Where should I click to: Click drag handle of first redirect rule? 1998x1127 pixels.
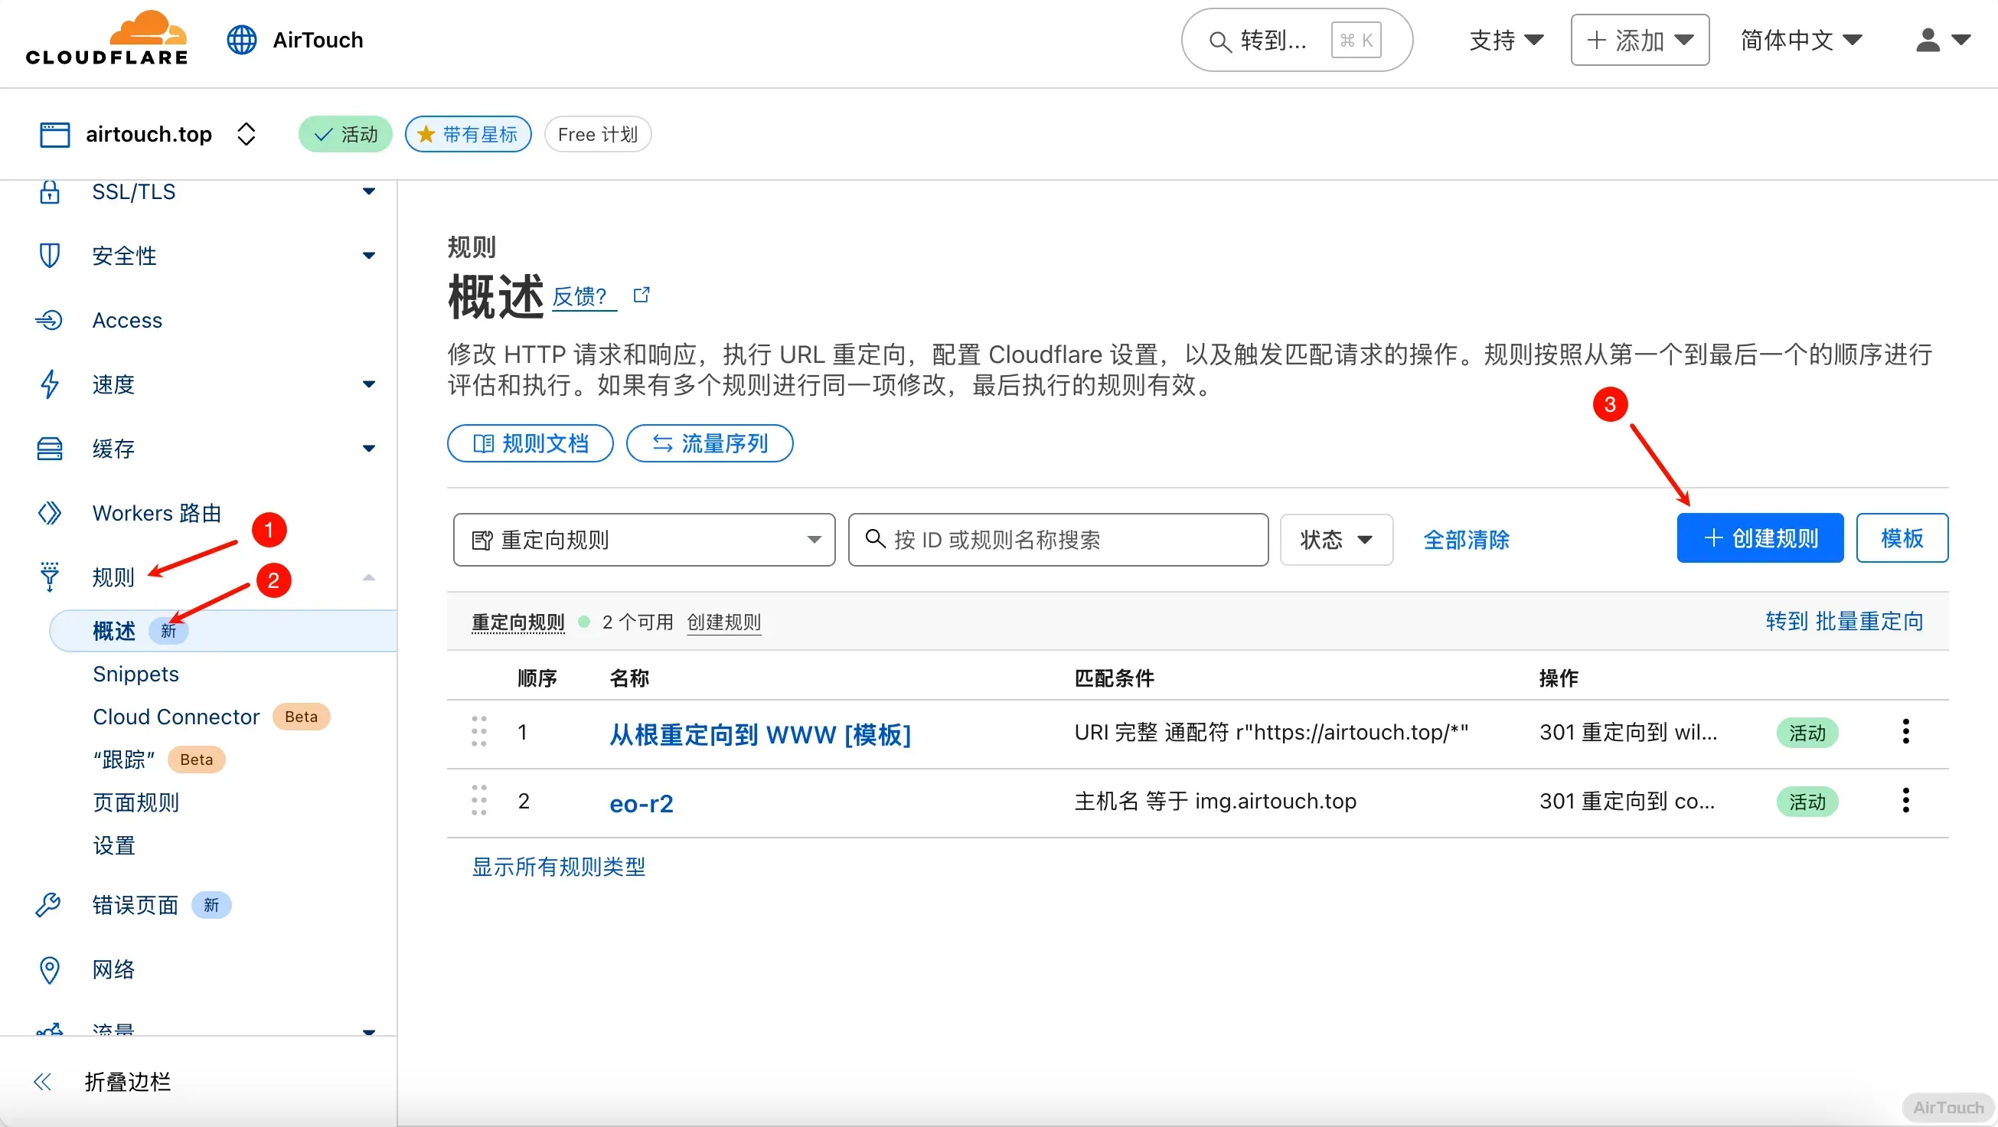point(478,731)
